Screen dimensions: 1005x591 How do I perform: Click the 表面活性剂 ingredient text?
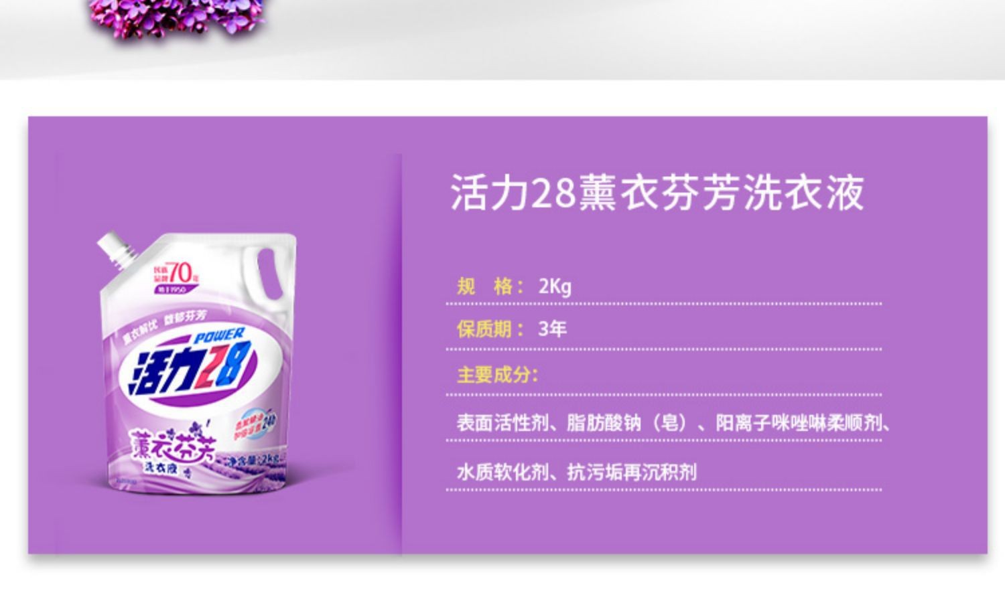(x=502, y=423)
